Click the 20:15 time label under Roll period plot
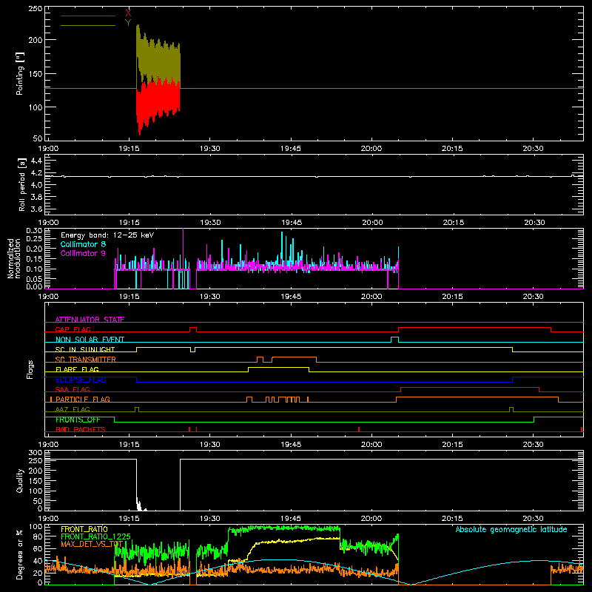 point(454,223)
